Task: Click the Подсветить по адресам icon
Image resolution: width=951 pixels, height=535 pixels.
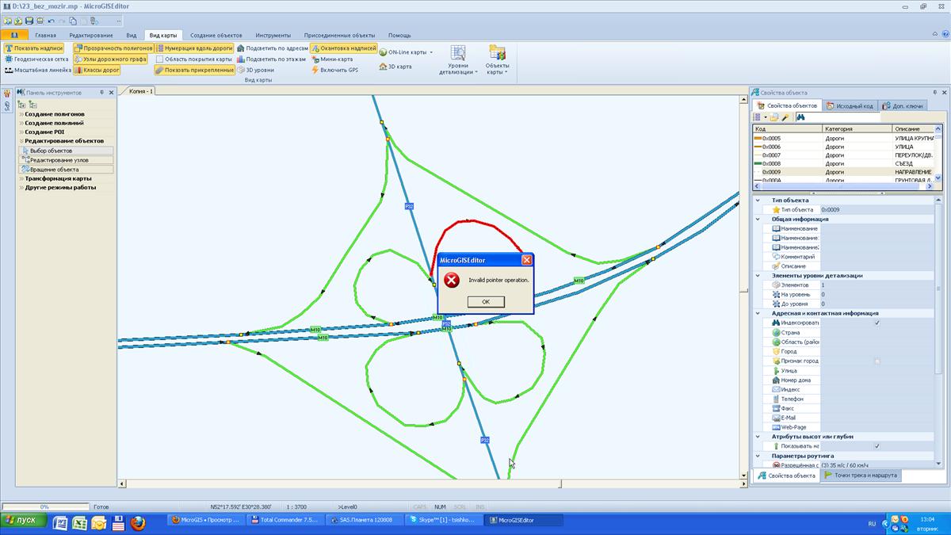Action: pos(241,48)
